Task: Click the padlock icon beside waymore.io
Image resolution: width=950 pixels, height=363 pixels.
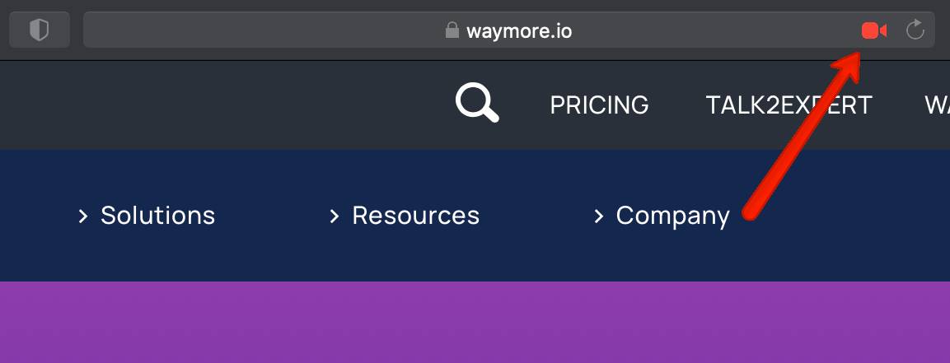Action: tap(452, 30)
